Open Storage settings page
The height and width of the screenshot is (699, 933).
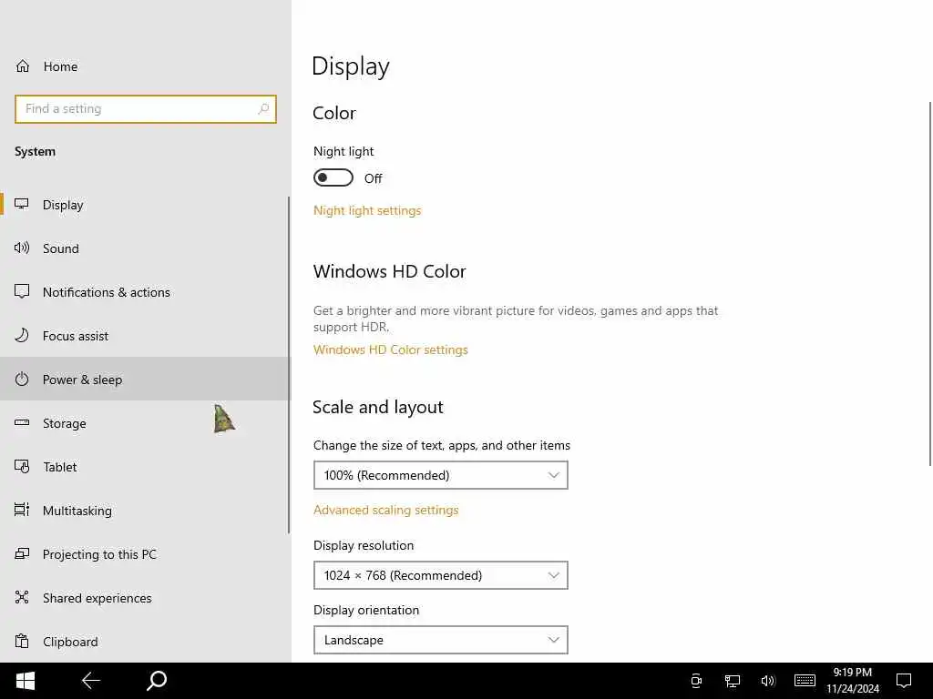[145, 423]
